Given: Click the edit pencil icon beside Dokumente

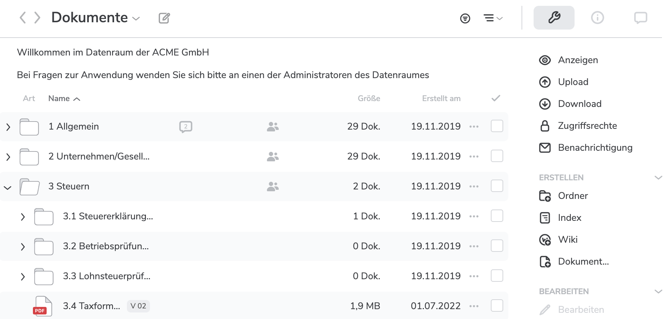Looking at the screenshot, I should click(x=164, y=18).
